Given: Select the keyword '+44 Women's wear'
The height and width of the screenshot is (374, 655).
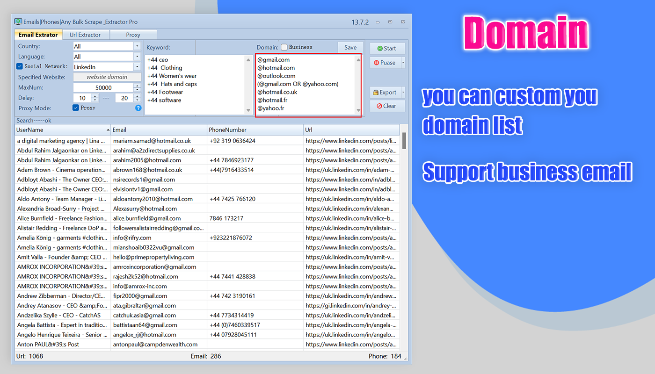Looking at the screenshot, I should coord(172,76).
